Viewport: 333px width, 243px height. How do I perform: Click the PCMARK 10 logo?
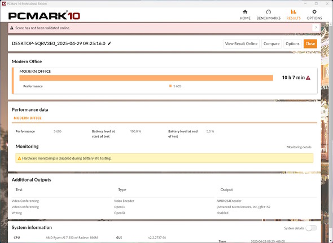(x=44, y=16)
